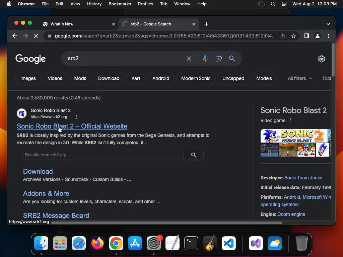Open System Settings from the dock

(x=153, y=243)
